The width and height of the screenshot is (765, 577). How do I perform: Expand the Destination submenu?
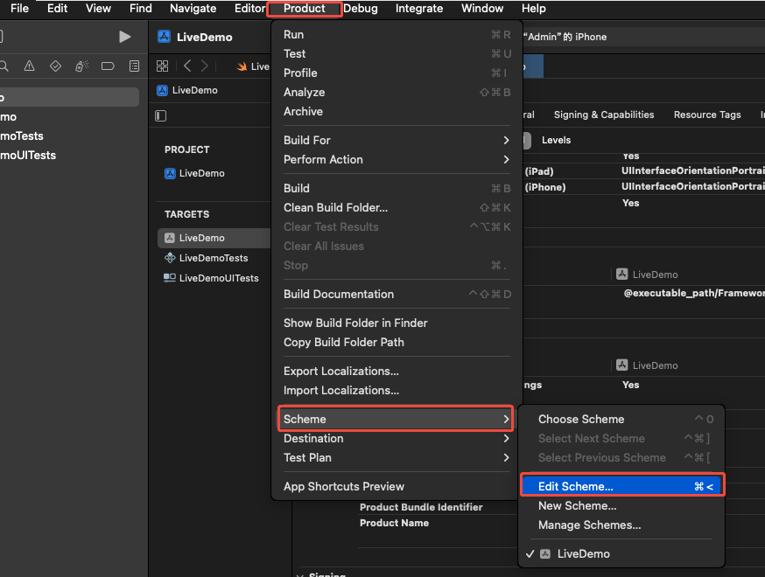pyautogui.click(x=397, y=439)
